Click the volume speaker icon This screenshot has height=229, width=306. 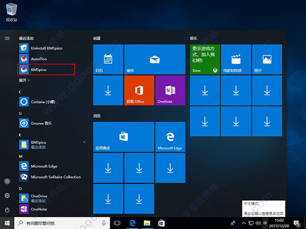[x=258, y=223]
